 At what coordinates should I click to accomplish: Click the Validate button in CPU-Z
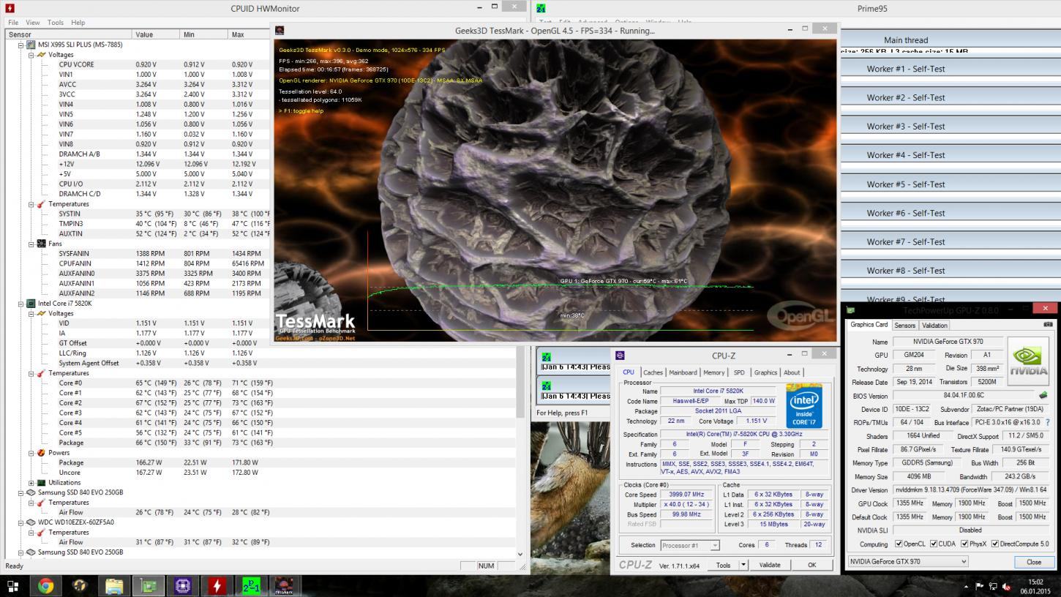770,565
